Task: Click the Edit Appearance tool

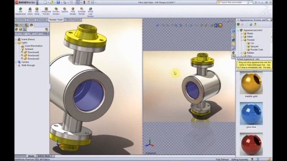Action: [21, 11]
